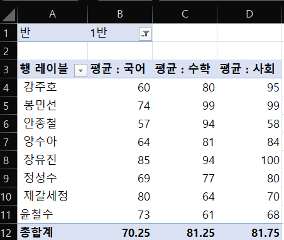Image resolution: width=284 pixels, height=240 pixels.
Task: Select row 1 header
Action: [8, 33]
